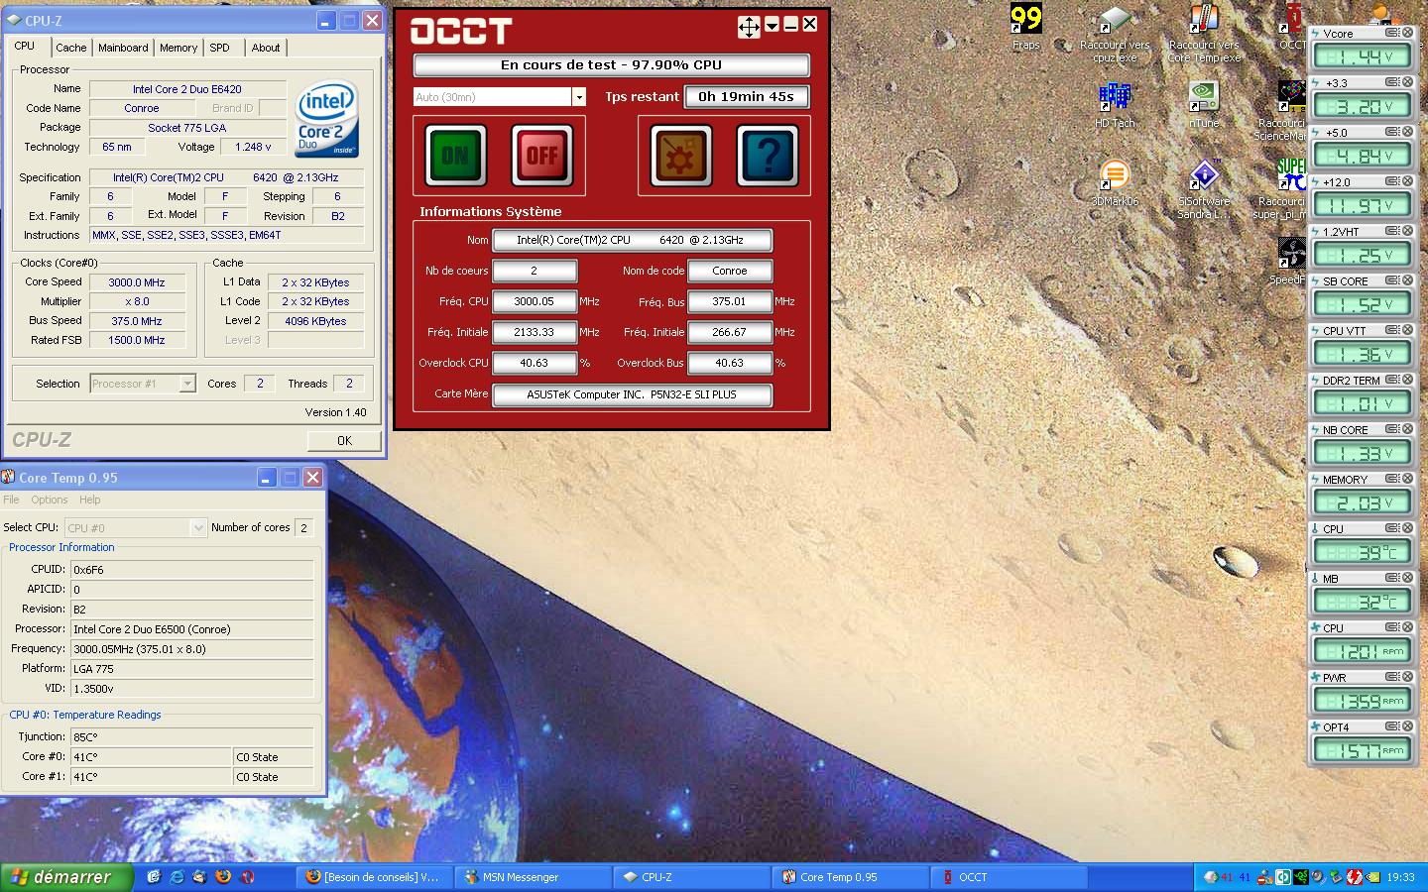Click the Vcore monitor settings icon
Viewport: 1428px width, 892px height.
1392,33
